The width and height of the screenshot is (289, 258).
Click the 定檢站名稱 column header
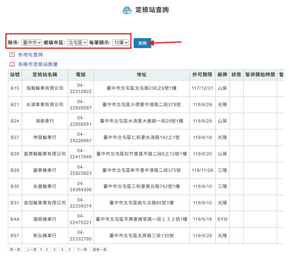click(x=45, y=75)
